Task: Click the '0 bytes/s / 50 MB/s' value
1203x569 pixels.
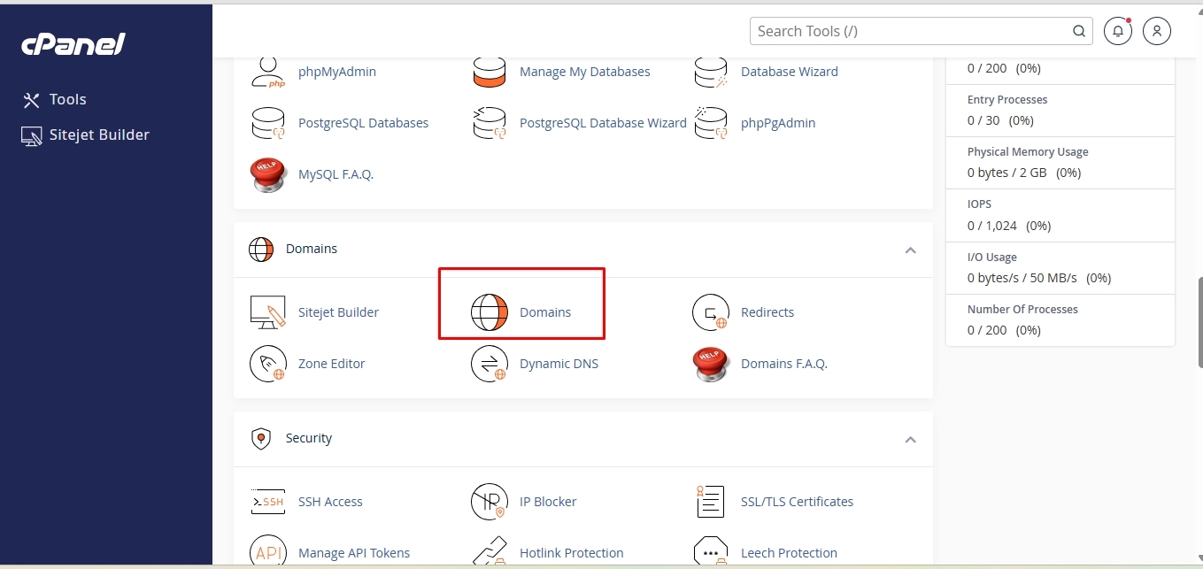Action: point(1022,278)
